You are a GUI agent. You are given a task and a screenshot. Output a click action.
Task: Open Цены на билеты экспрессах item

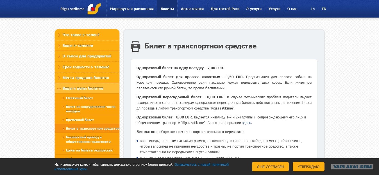point(87,150)
